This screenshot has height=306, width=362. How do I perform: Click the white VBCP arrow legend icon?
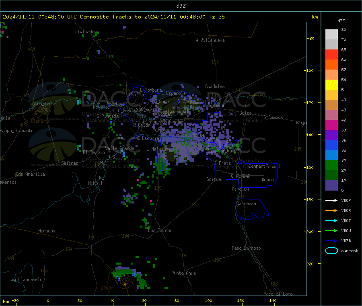click(x=331, y=200)
